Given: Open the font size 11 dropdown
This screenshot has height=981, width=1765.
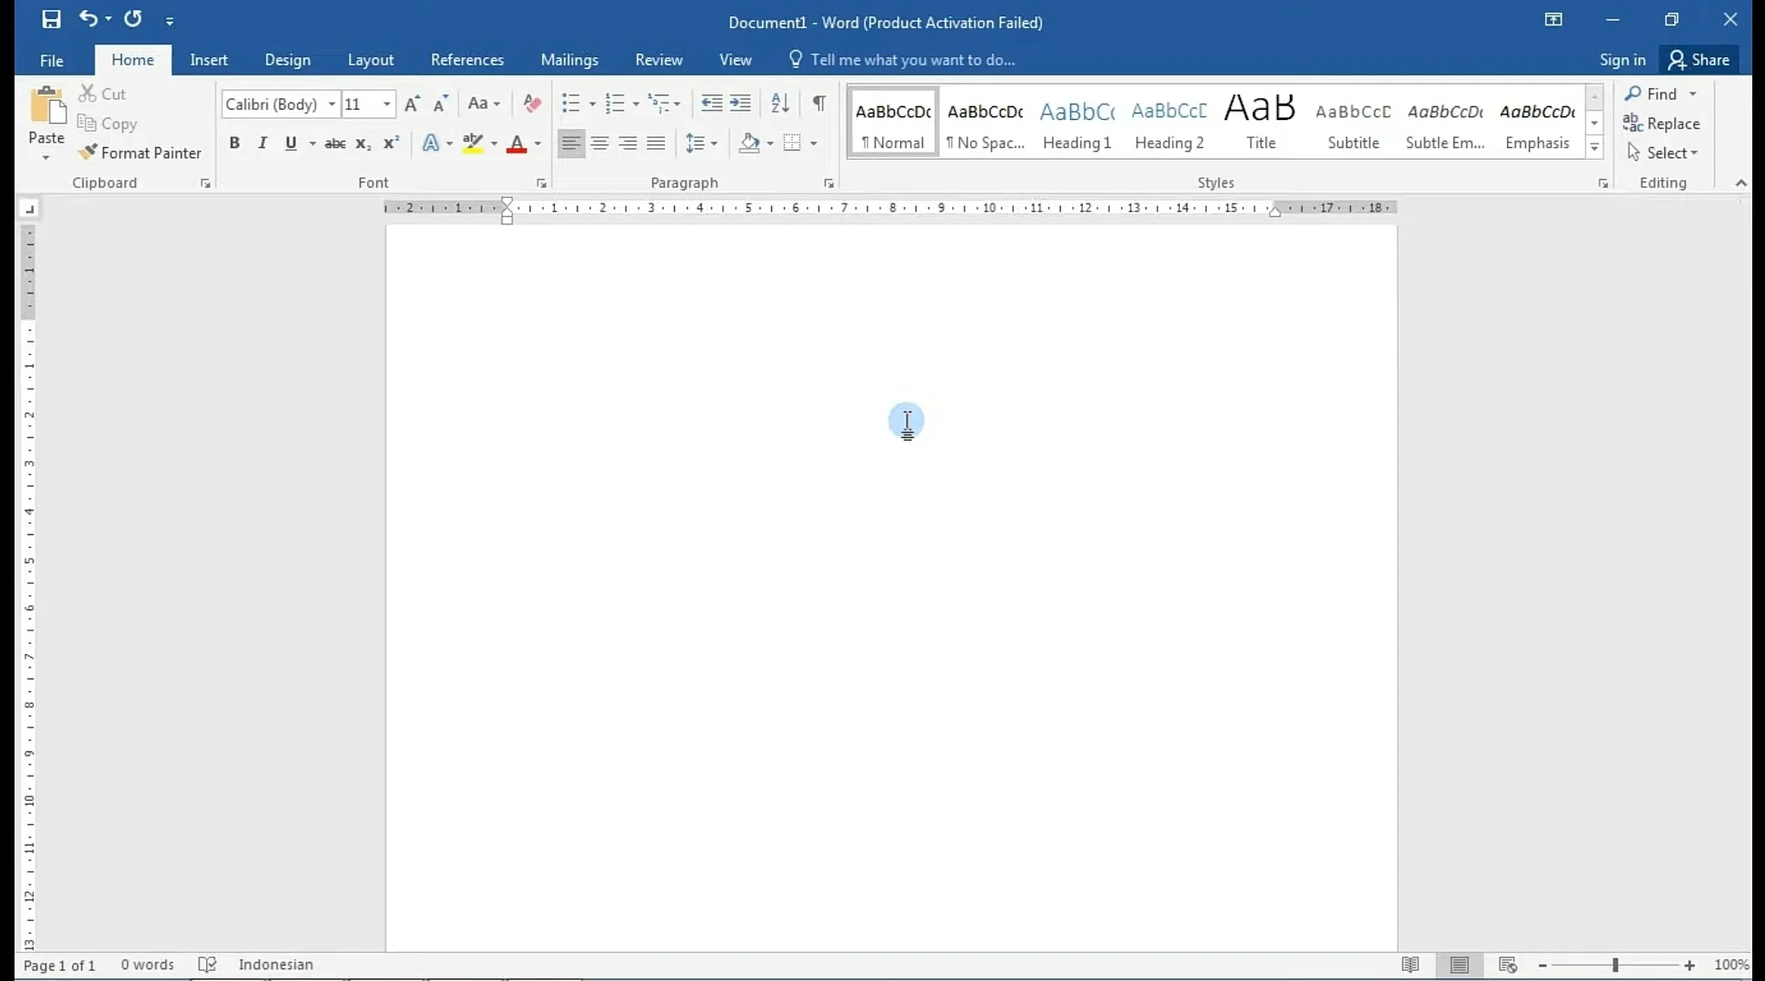Looking at the screenshot, I should pos(387,104).
